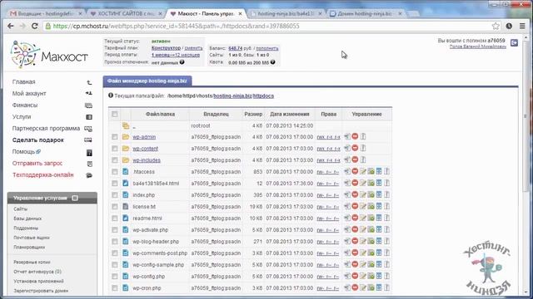Switch to 'ХОСТИНГ САЙТОВ' browser tab
The width and height of the screenshot is (533, 299).
[127, 13]
